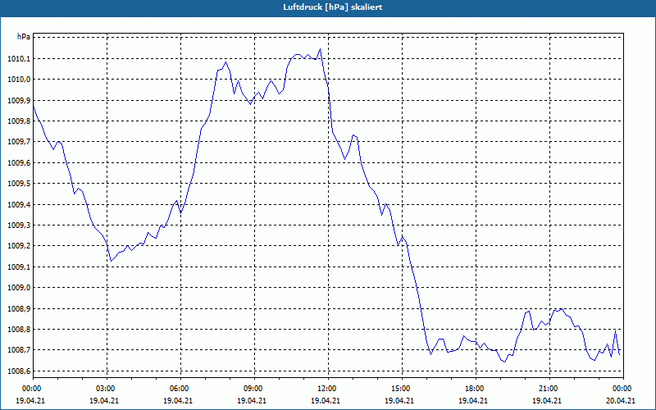Click the 1009,7 axis value
656x410 pixels.
19,142
